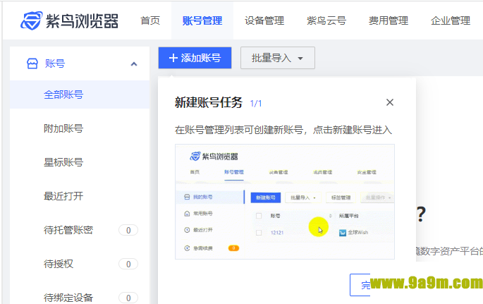Open the 设备管理 tab
This screenshot has height=304, width=483.
coord(264,20)
